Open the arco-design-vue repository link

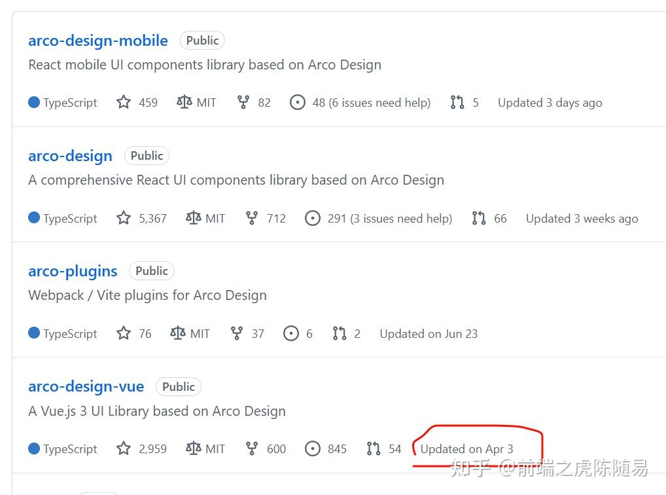point(86,386)
